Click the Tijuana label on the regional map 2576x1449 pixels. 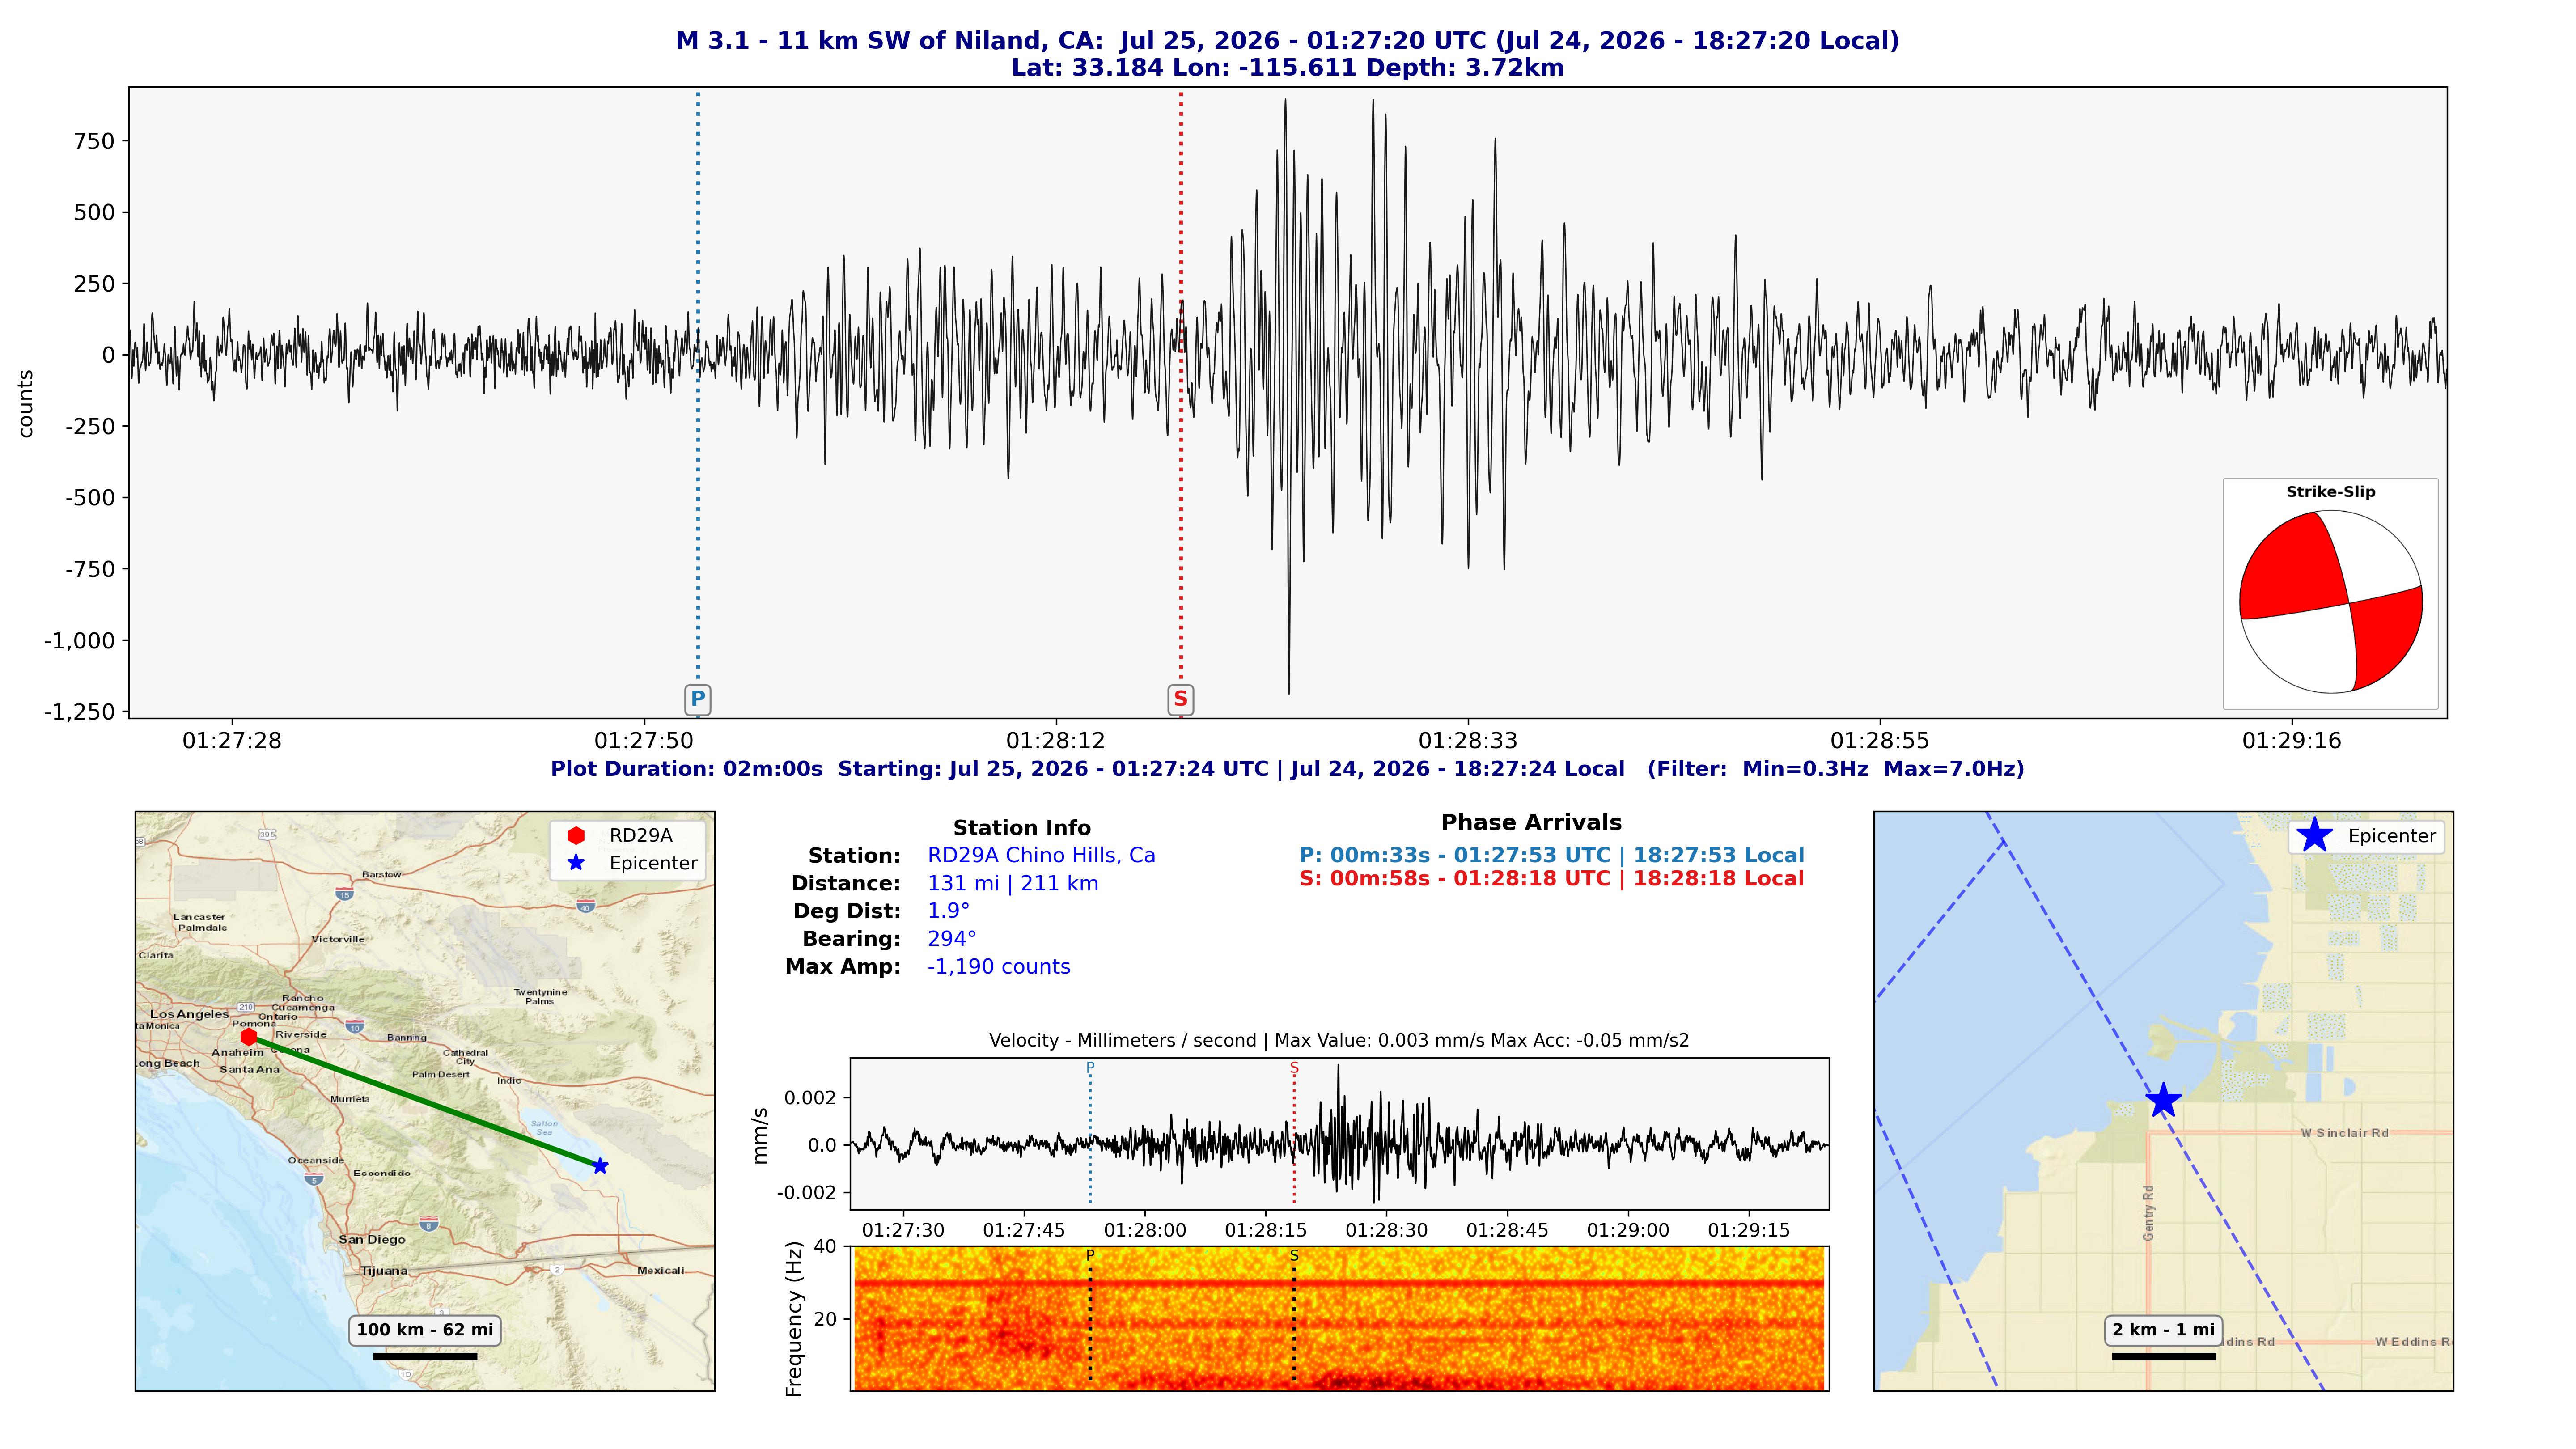[384, 1271]
